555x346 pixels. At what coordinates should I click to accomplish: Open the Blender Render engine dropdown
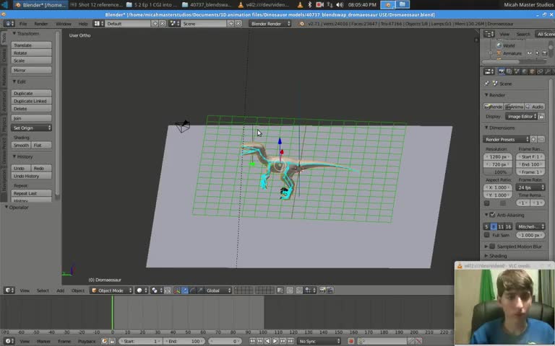(270, 24)
